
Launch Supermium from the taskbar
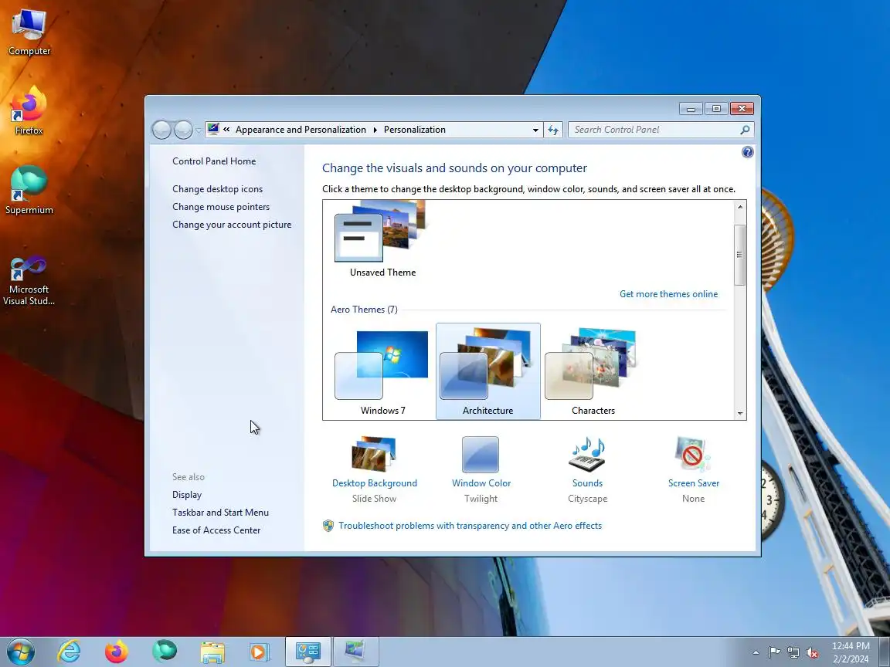coord(165,652)
